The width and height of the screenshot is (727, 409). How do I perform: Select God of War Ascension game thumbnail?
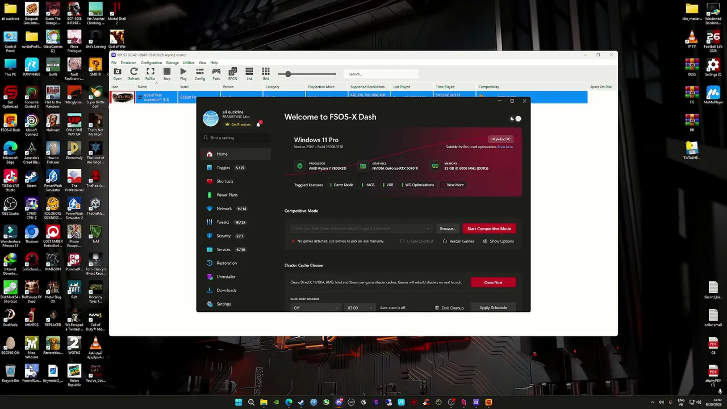click(x=123, y=97)
